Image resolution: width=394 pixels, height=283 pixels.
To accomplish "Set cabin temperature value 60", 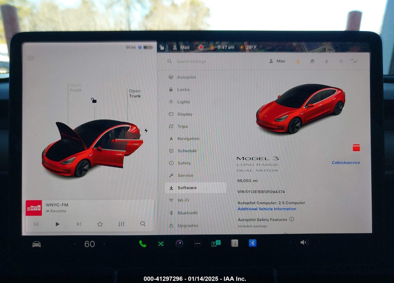I will tap(89, 244).
